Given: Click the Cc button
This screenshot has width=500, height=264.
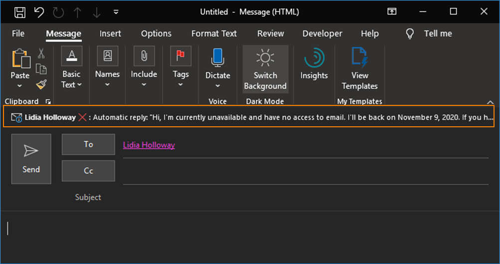Looking at the screenshot, I should click(88, 171).
